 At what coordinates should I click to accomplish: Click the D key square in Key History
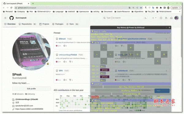137,54
